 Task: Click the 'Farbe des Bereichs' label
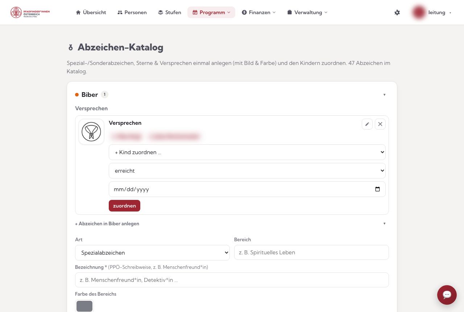click(x=96, y=294)
